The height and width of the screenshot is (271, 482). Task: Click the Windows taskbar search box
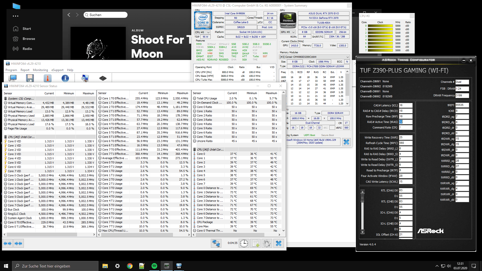click(x=55, y=266)
